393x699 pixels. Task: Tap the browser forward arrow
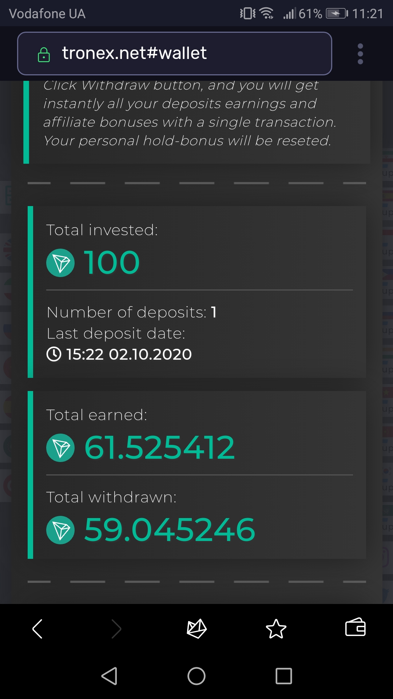point(116,629)
